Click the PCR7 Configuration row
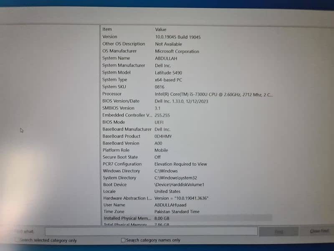 click(x=122, y=164)
